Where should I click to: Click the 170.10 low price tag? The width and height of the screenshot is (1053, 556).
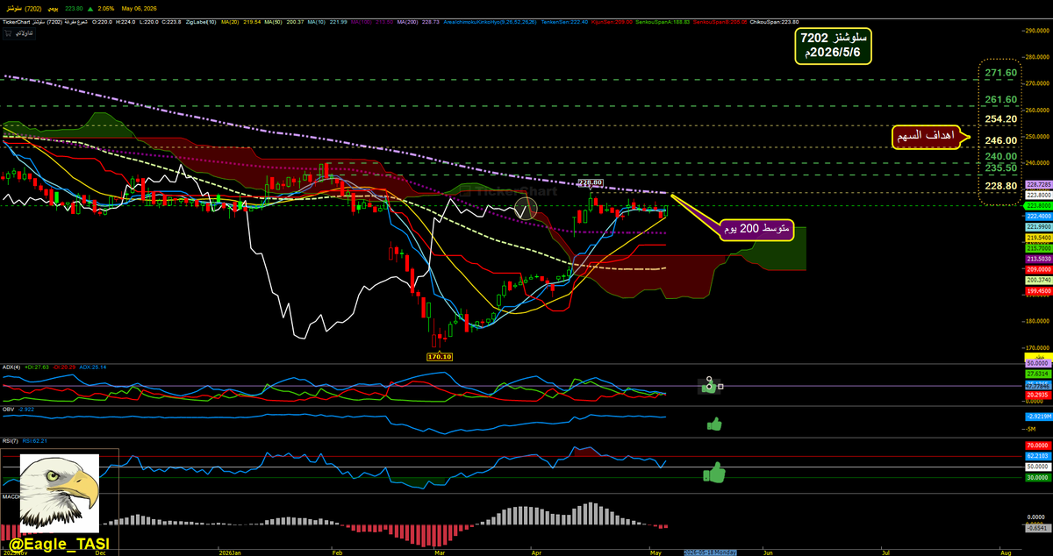439,357
